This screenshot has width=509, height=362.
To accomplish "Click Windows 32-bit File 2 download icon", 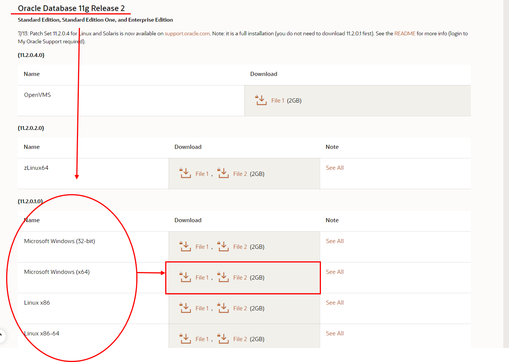I will (223, 247).
